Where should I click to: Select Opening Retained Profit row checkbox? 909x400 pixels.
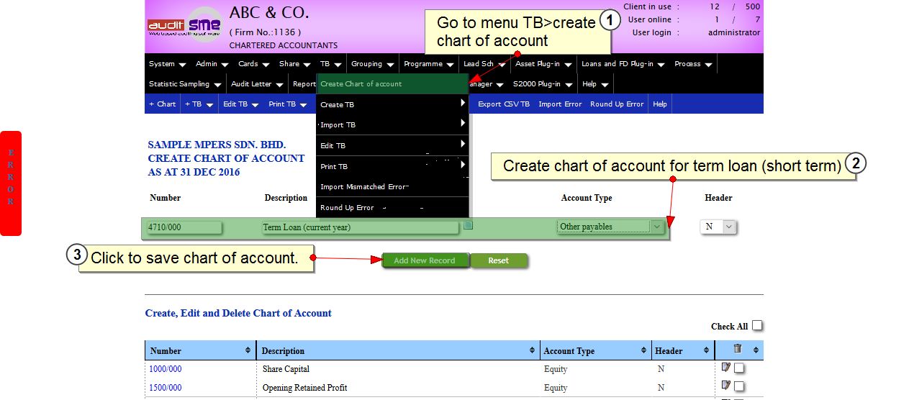point(739,388)
